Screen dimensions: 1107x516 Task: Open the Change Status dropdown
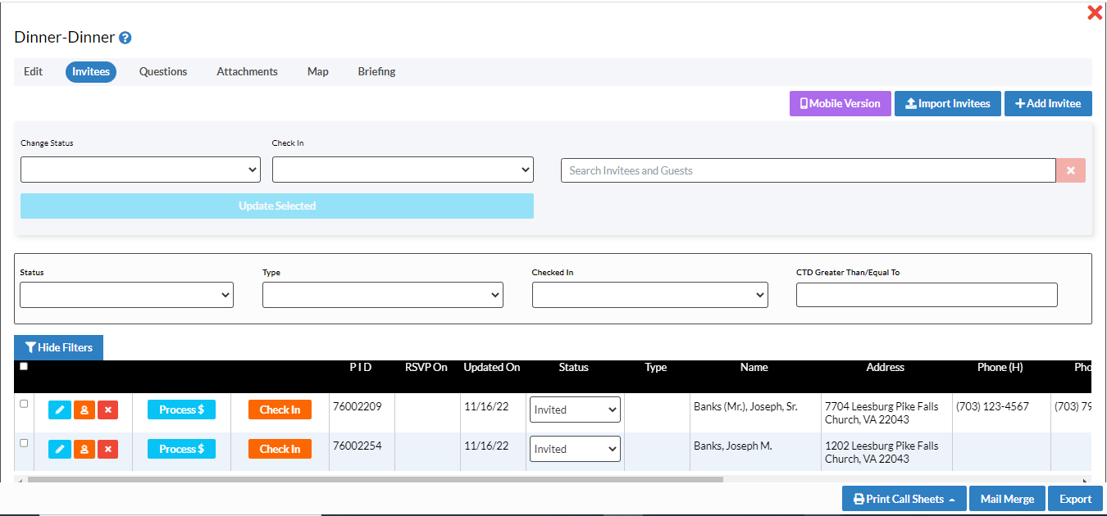(x=140, y=170)
